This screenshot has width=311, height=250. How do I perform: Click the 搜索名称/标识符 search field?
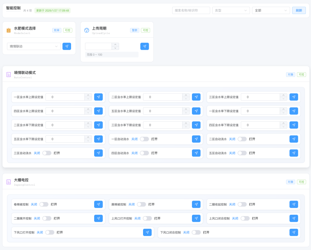pos(191,10)
